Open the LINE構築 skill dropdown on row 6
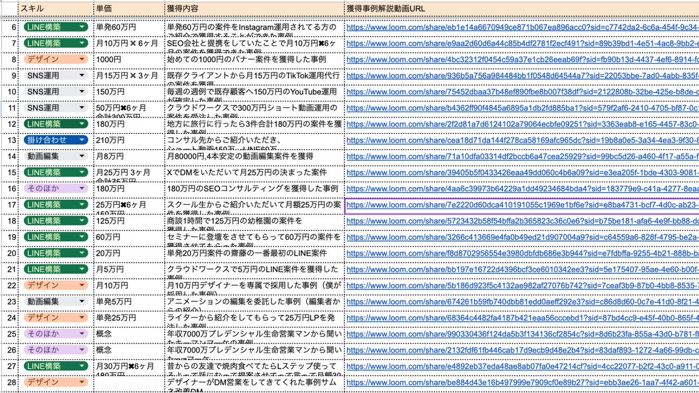Screen dimensions: 699x393 (82, 27)
